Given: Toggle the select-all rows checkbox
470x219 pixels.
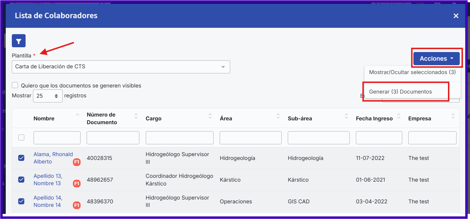Looking at the screenshot, I should pos(21,138).
